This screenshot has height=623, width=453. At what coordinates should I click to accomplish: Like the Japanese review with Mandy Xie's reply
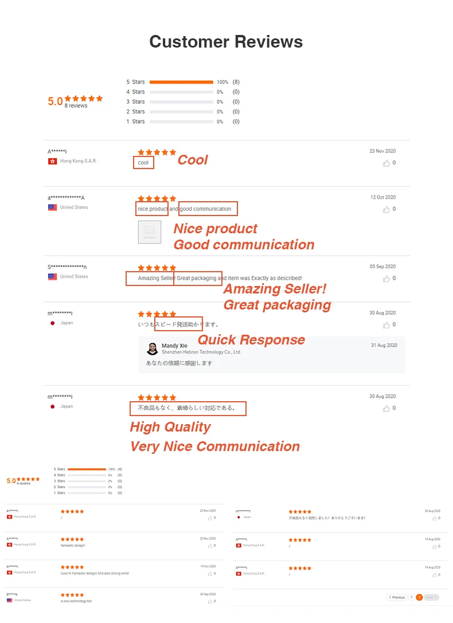(386, 326)
